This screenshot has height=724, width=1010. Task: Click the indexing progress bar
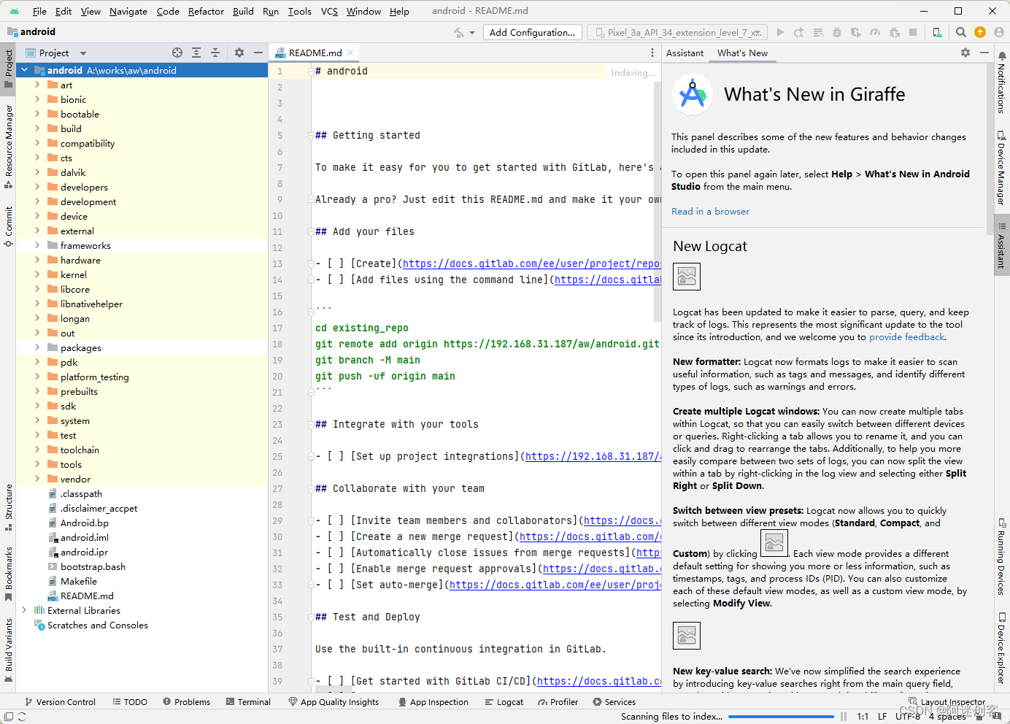[781, 717]
